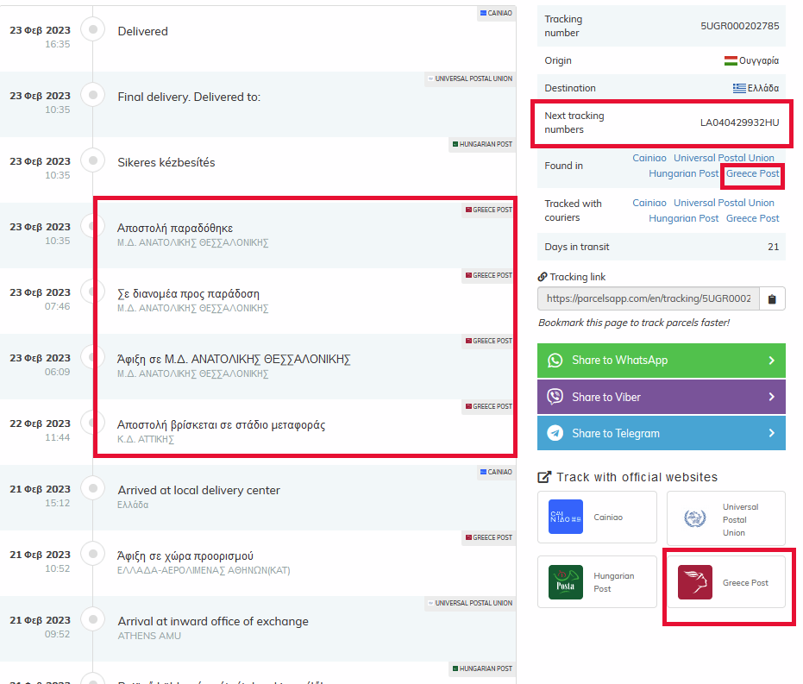Select the Delivered status text

click(x=143, y=32)
